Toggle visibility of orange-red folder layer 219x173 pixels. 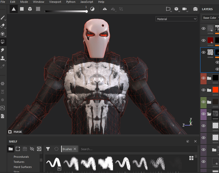pyautogui.click(x=203, y=90)
